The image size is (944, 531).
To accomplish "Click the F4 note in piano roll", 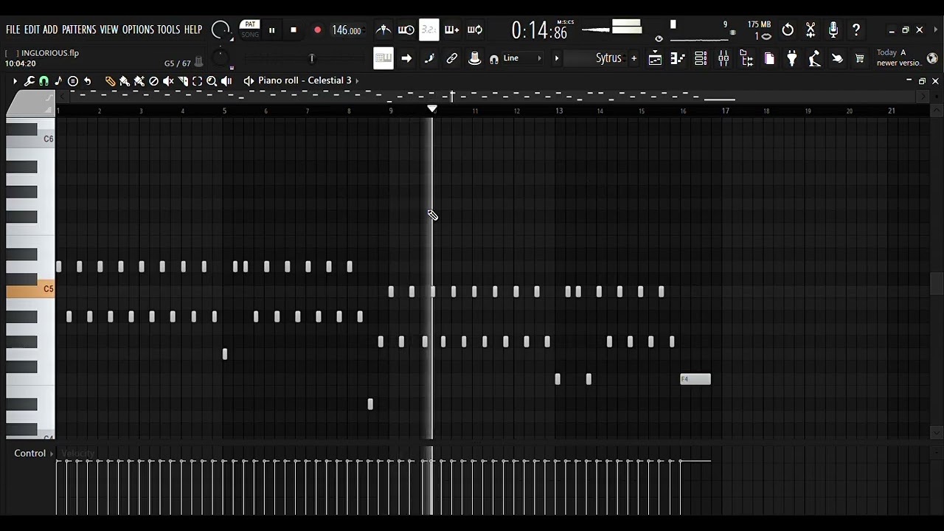I will [x=695, y=379].
